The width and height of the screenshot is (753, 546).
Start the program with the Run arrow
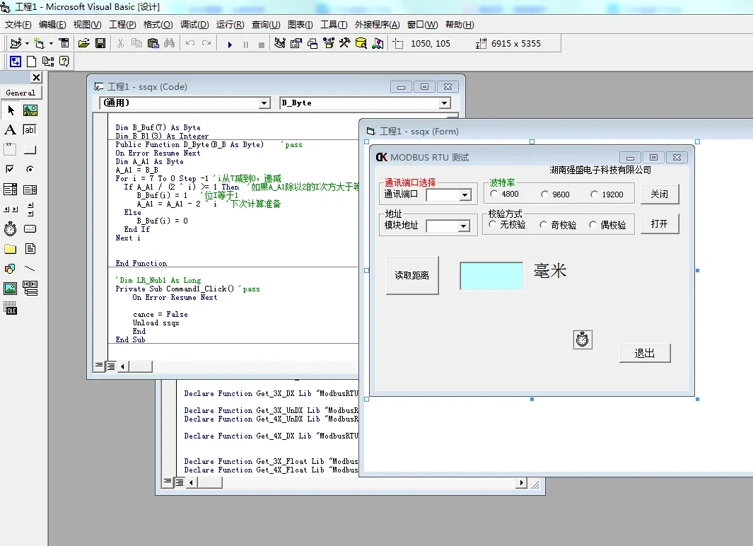pyautogui.click(x=230, y=44)
